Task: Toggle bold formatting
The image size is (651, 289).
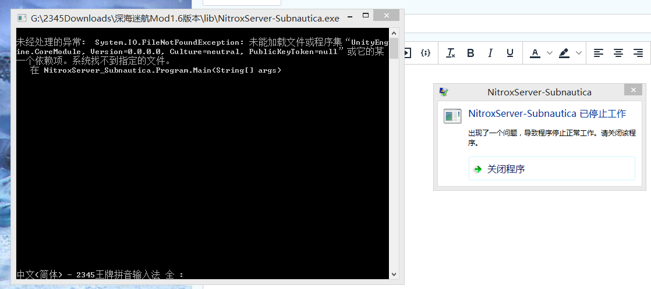Action: [470, 53]
